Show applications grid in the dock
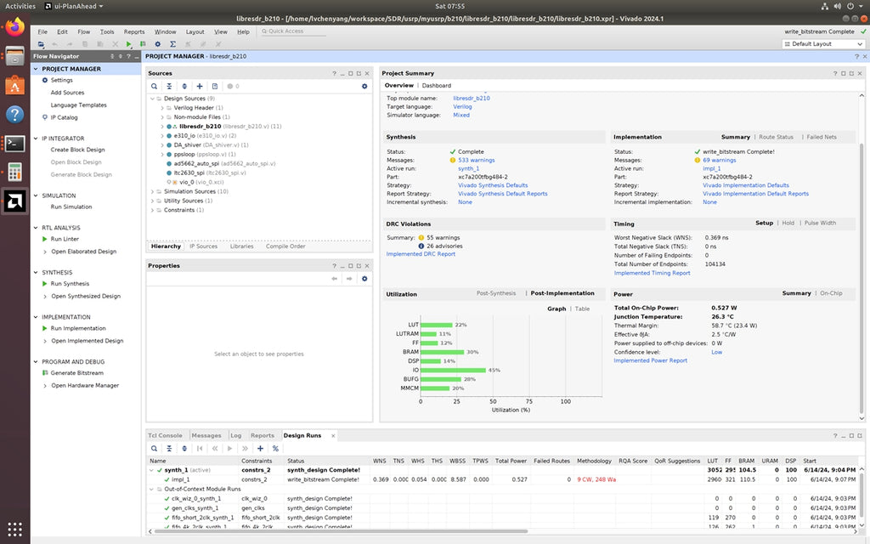870x544 pixels. pos(15,529)
